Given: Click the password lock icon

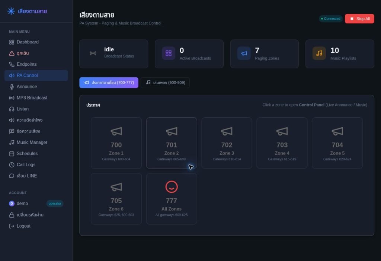Looking at the screenshot, I should pos(12,215).
